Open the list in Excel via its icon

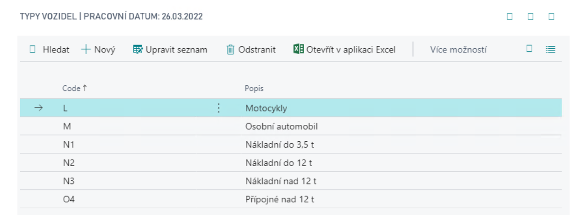(299, 50)
